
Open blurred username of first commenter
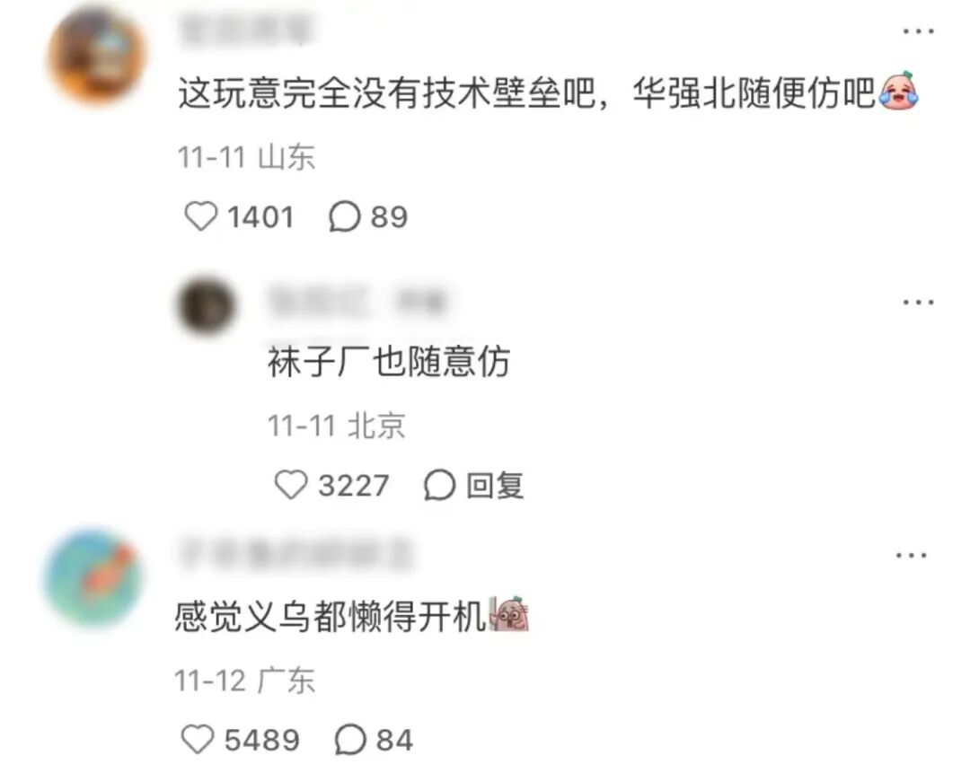[x=245, y=30]
